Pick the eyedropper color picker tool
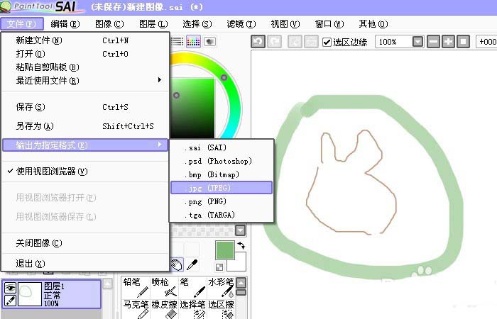 click(x=192, y=264)
